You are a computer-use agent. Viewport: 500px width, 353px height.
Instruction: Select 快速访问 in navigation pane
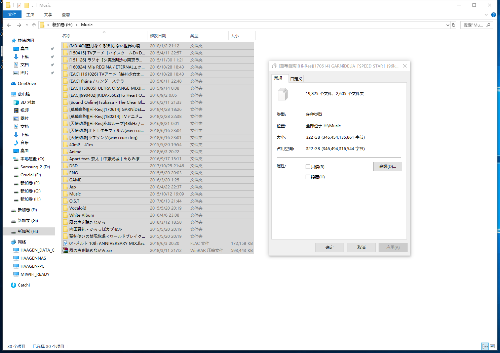26,40
